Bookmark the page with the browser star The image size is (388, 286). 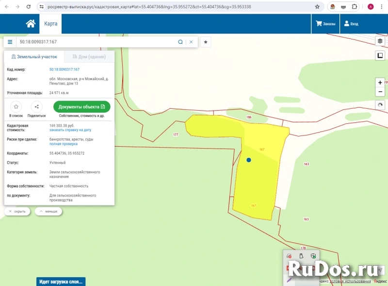click(317, 7)
